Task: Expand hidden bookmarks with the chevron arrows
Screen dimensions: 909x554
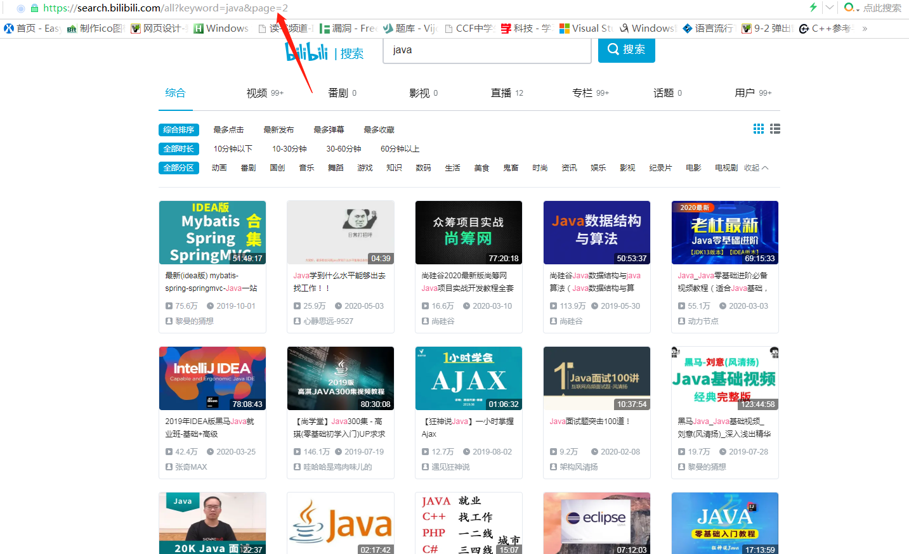Action: pos(864,28)
